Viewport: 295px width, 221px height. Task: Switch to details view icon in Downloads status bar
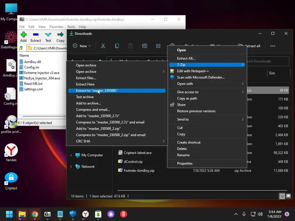click(x=282, y=196)
